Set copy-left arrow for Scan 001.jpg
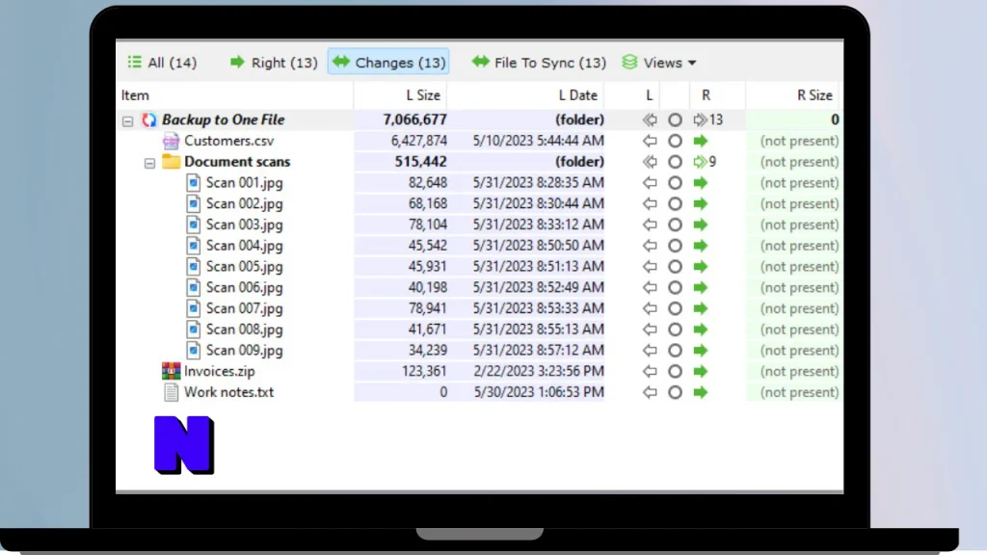This screenshot has height=555, width=987. [650, 182]
